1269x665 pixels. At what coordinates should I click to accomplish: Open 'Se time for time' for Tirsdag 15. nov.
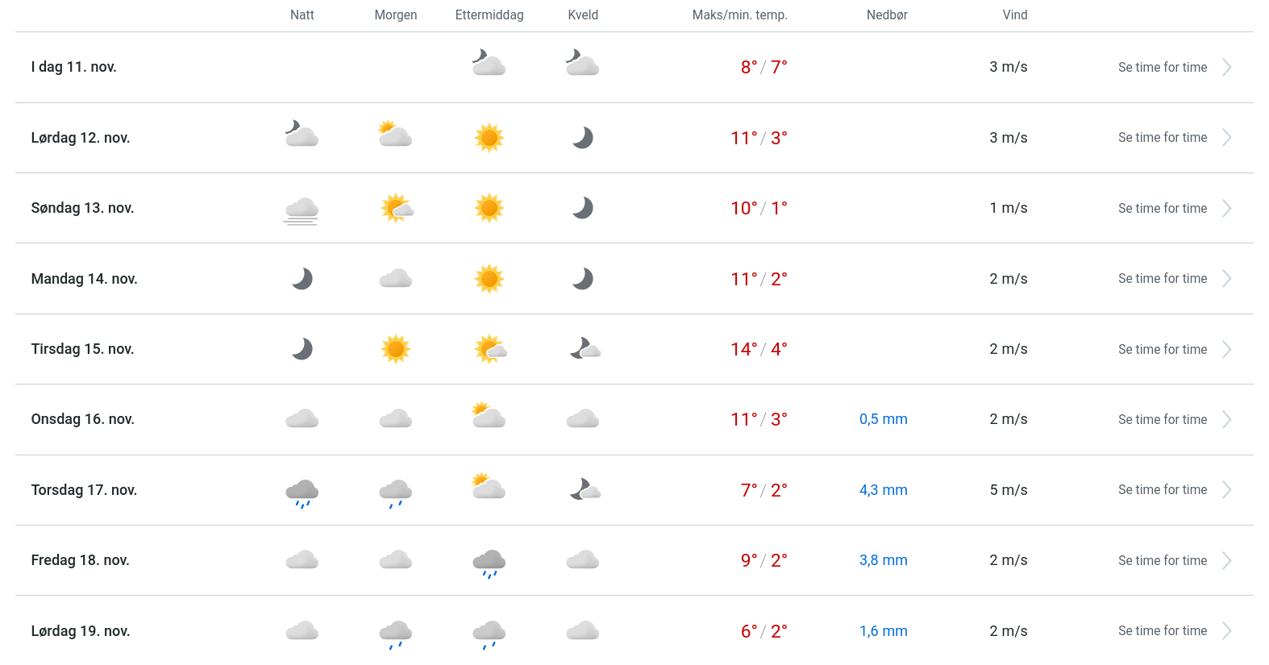click(1163, 349)
